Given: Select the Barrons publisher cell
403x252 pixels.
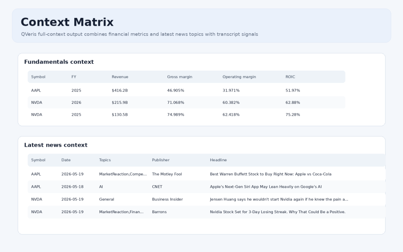Looking at the screenshot, I should point(159,212).
